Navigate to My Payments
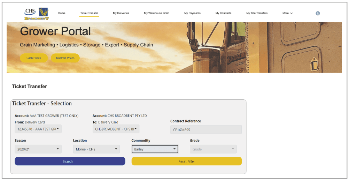 pos(192,13)
